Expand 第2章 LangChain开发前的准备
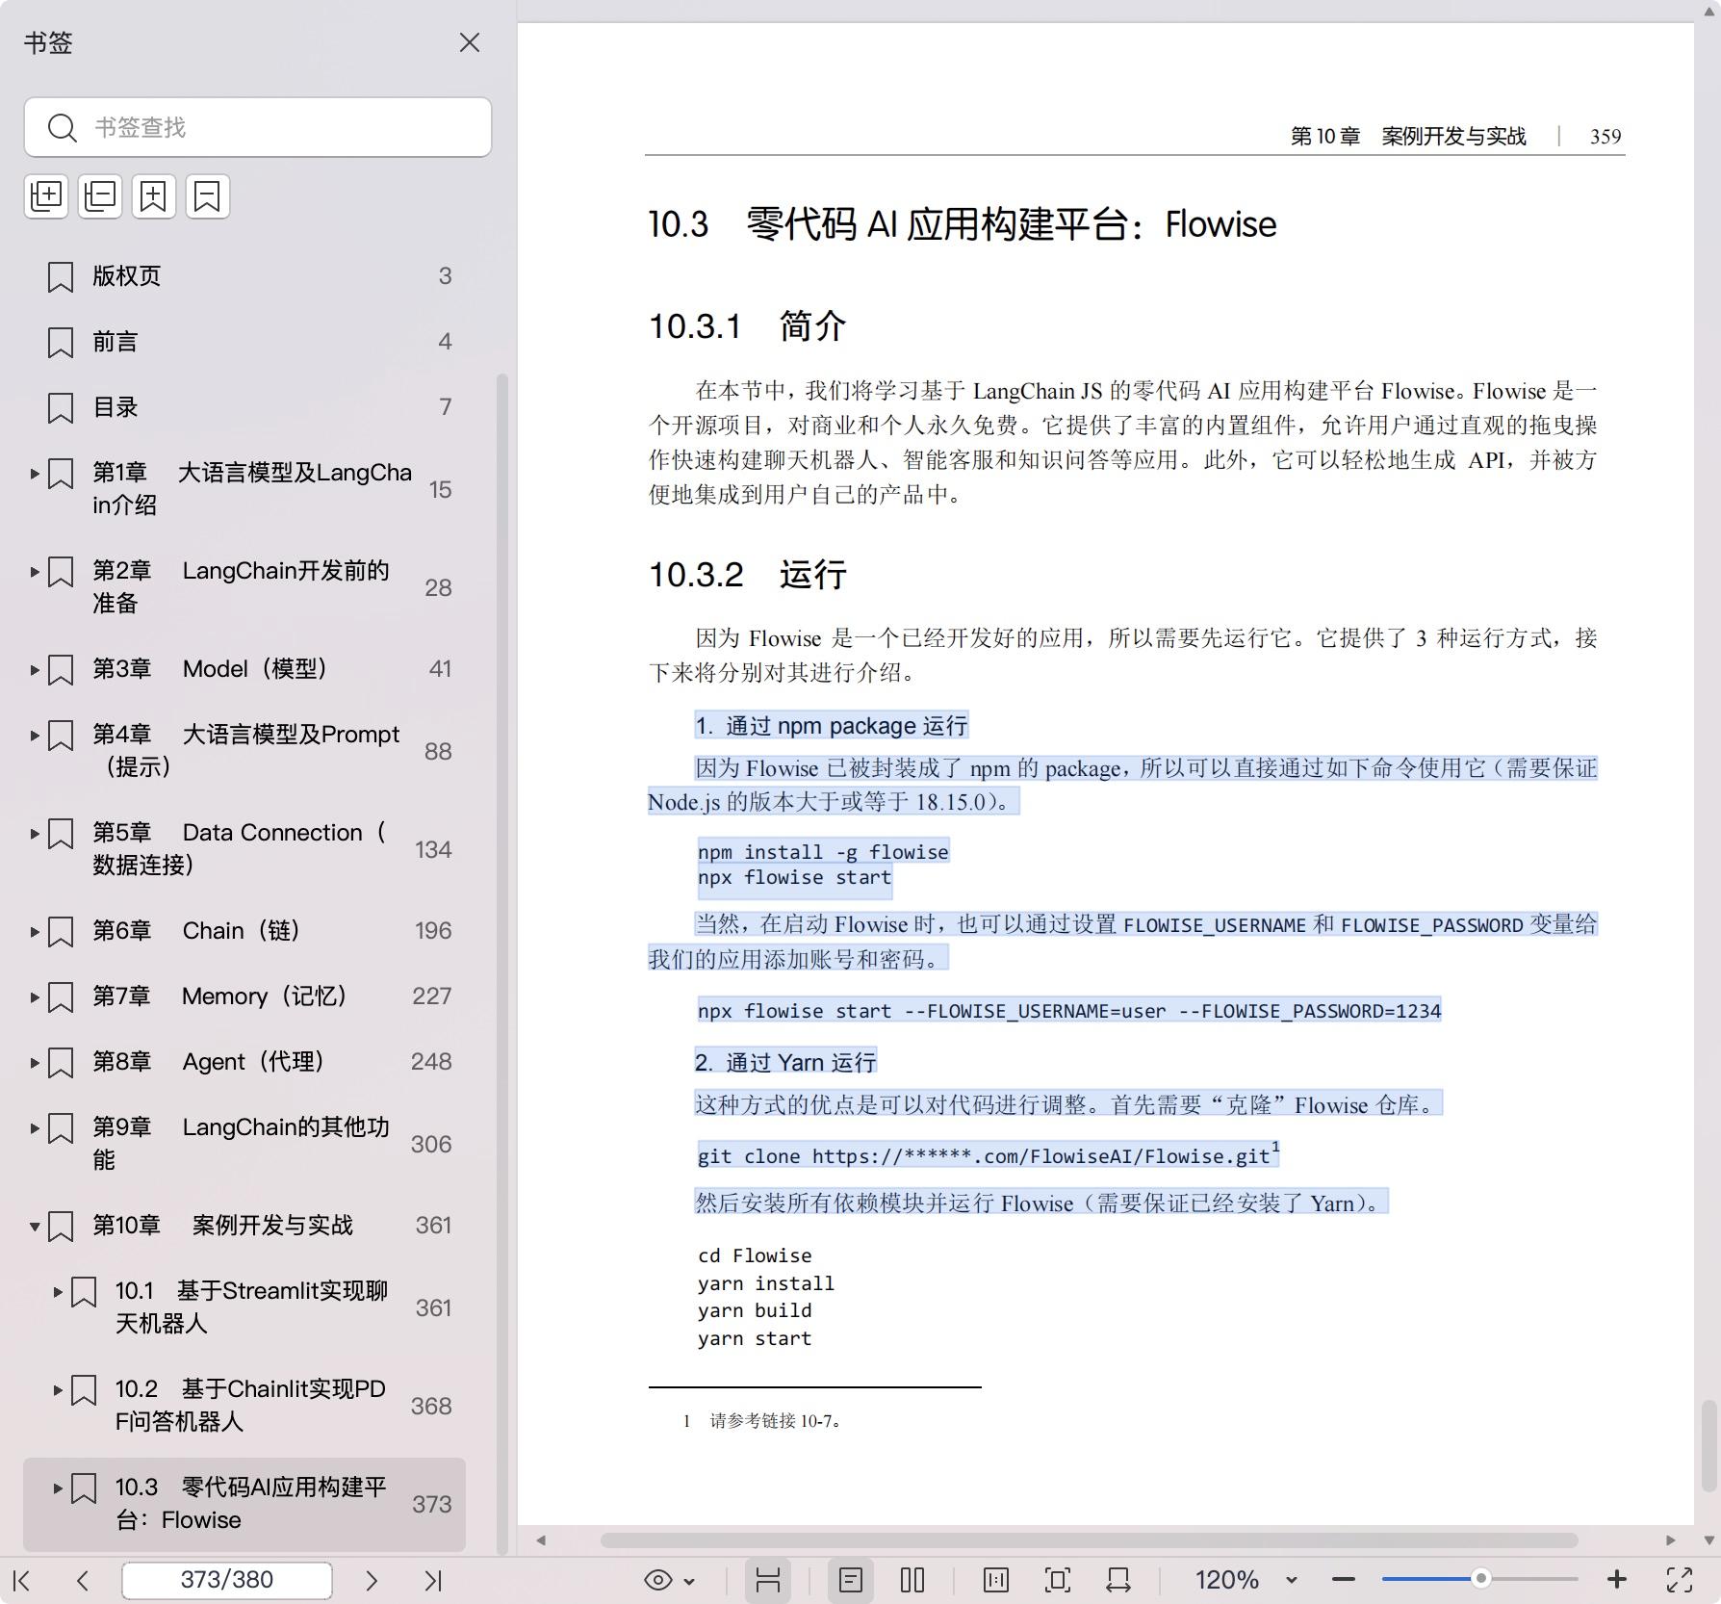Image resolution: width=1721 pixels, height=1604 pixels. coord(35,572)
